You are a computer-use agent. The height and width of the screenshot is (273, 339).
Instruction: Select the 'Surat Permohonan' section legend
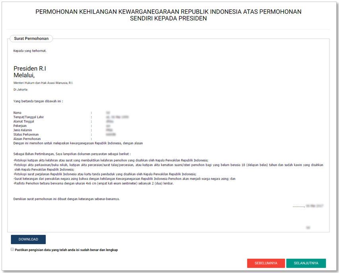click(x=31, y=39)
